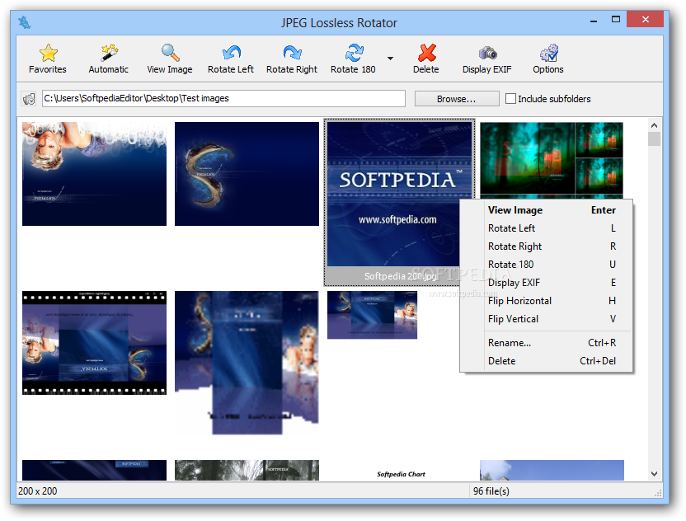Viewport: 686px width, 521px height.
Task: Choose Rename... in context menu
Action: pyautogui.click(x=546, y=343)
